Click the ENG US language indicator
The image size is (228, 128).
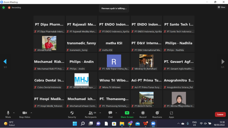194,124
